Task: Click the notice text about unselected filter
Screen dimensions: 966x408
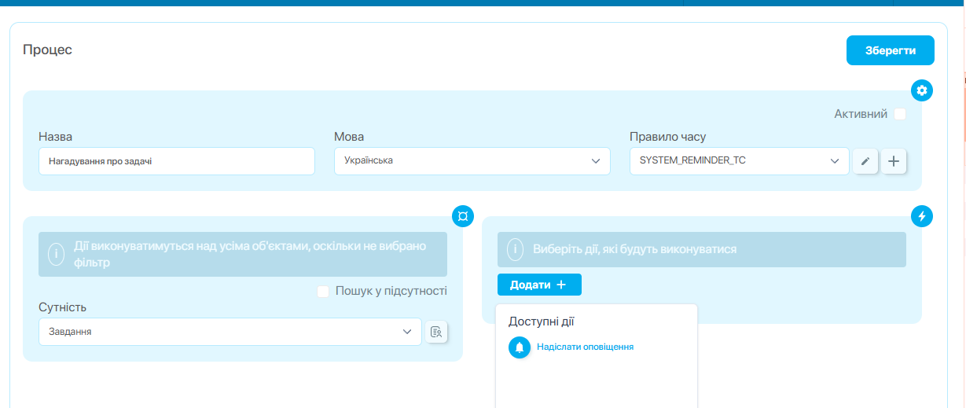Action: point(250,254)
